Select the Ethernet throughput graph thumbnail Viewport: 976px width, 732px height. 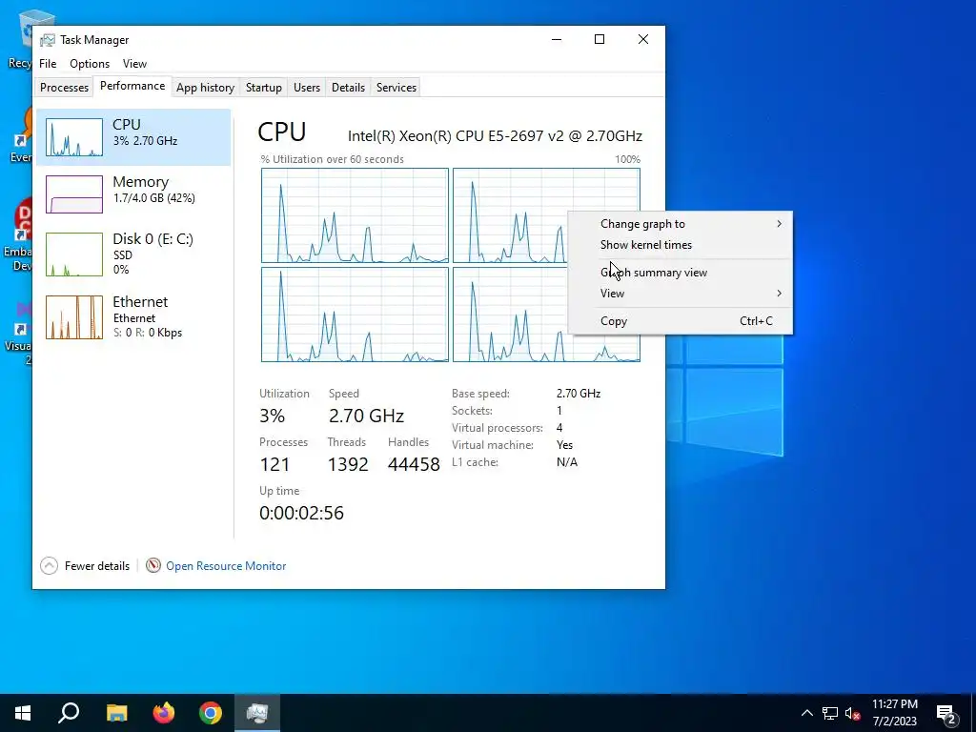point(74,316)
